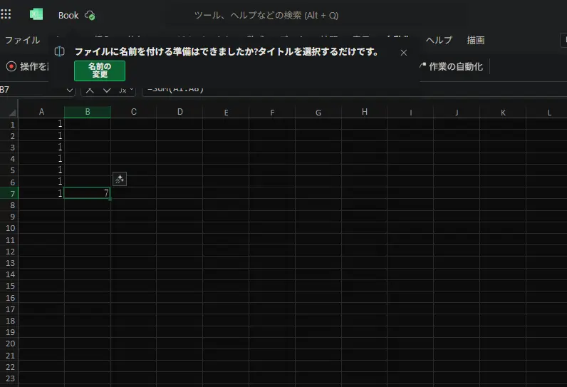567x387 pixels.
Task: Click the Excel logo icon
Action: click(x=36, y=15)
